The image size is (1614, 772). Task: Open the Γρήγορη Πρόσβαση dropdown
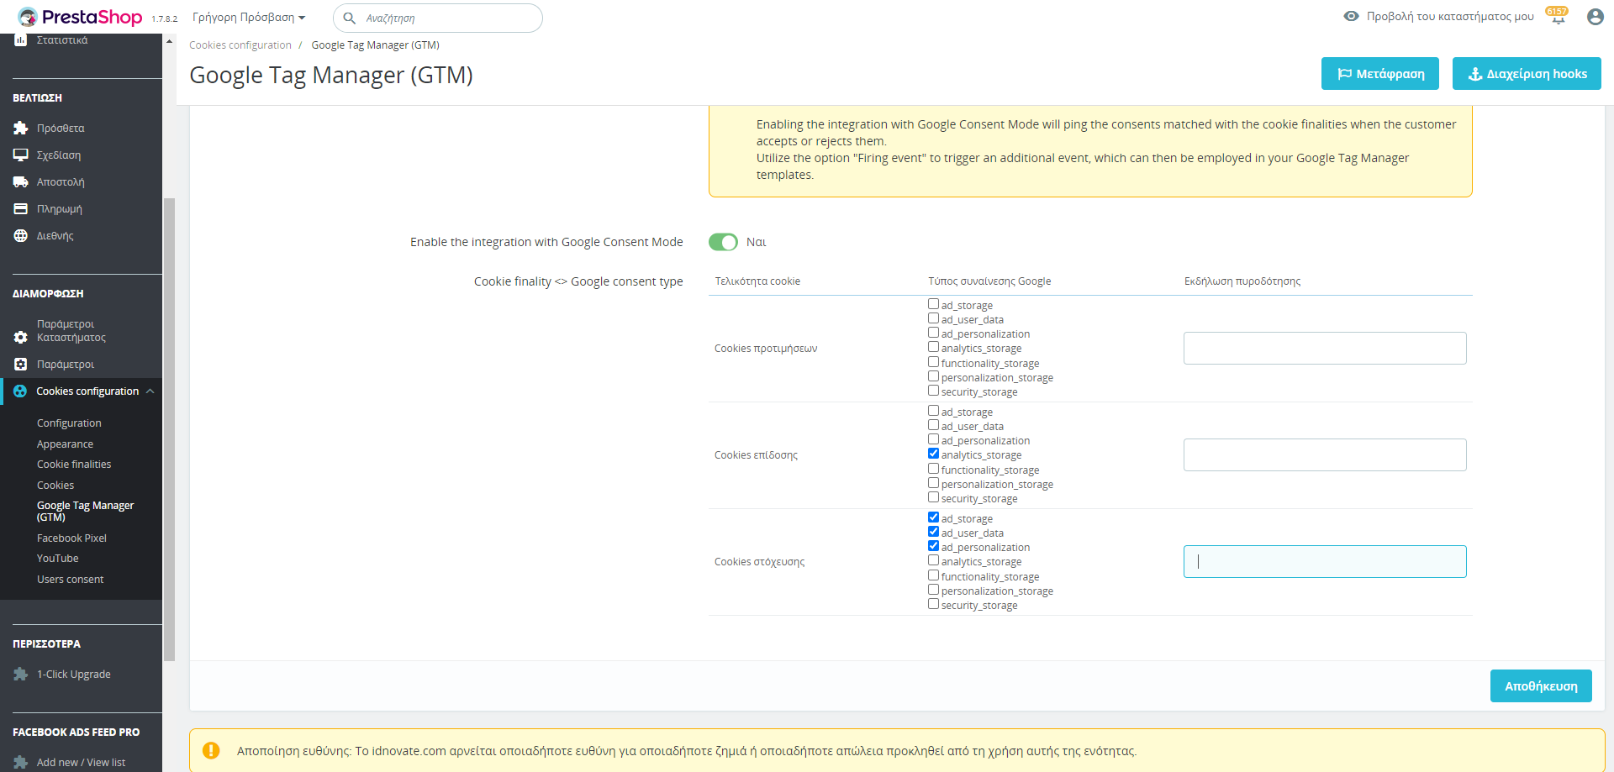(249, 18)
